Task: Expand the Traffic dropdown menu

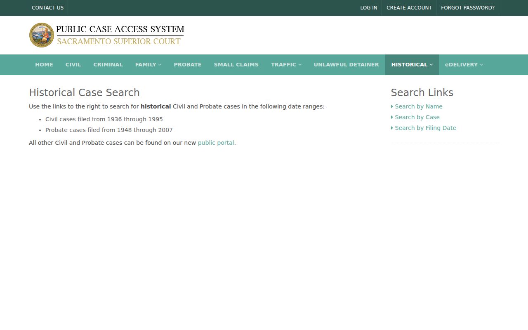Action: 286,65
